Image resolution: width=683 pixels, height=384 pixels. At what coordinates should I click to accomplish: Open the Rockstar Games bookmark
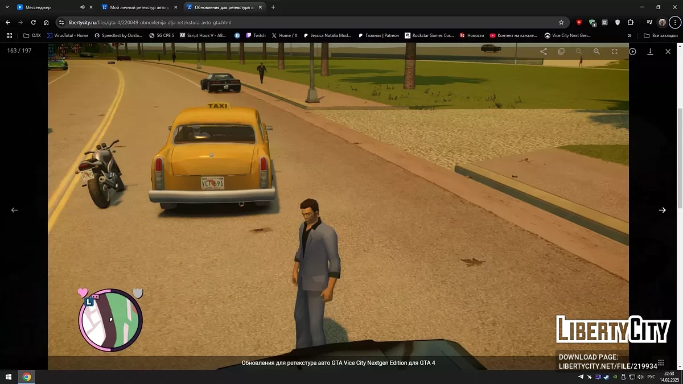point(429,35)
